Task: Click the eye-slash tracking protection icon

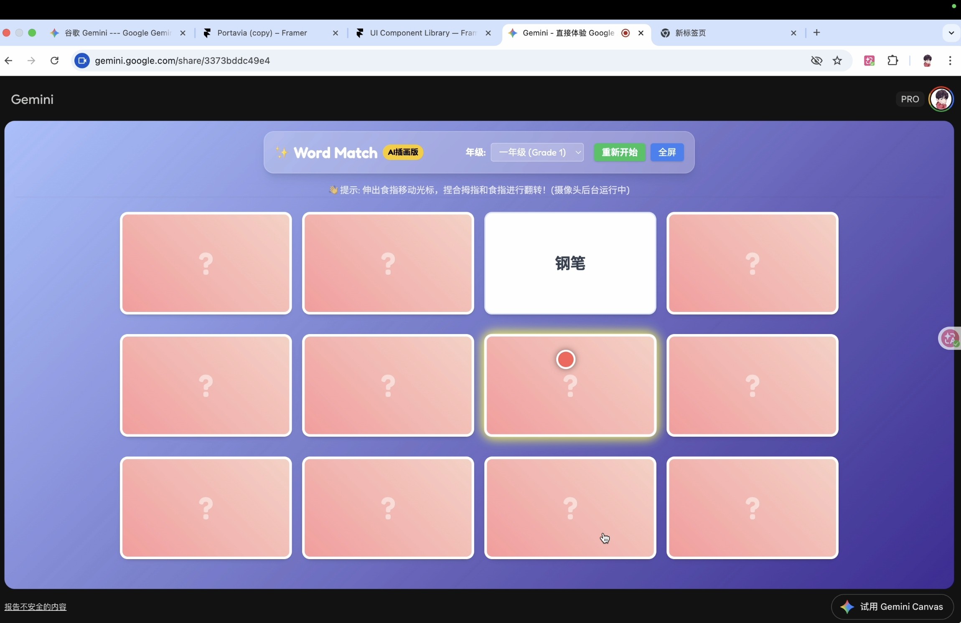Action: tap(816, 61)
